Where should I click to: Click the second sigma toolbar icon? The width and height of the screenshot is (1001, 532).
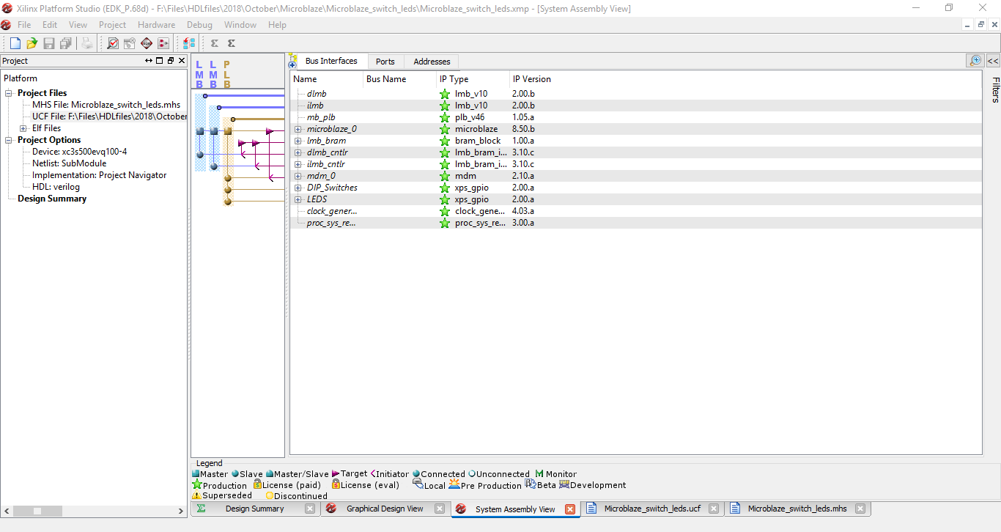point(232,43)
